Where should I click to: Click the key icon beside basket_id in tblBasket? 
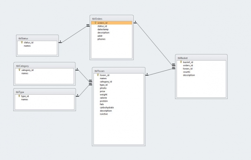tap(181, 62)
